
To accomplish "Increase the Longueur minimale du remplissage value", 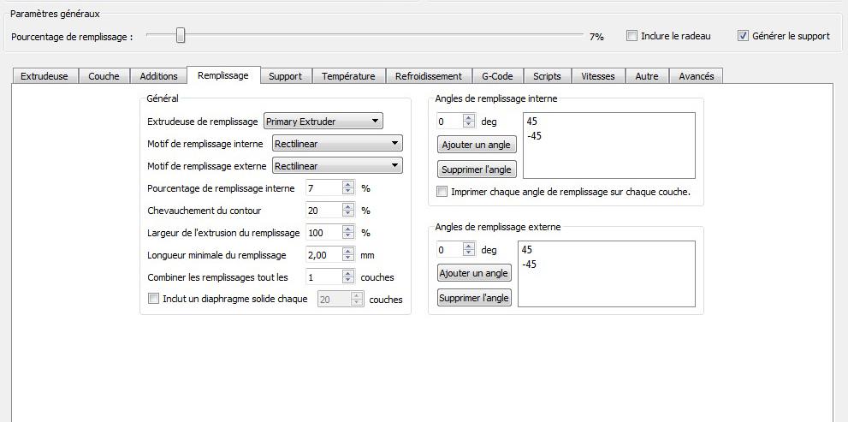I will (x=349, y=251).
